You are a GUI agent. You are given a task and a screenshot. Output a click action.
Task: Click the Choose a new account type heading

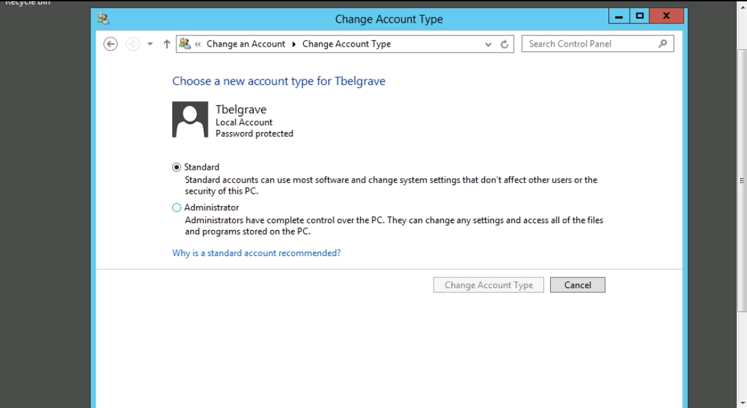click(x=278, y=81)
